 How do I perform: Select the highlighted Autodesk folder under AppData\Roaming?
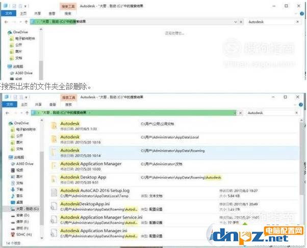(x=174, y=153)
